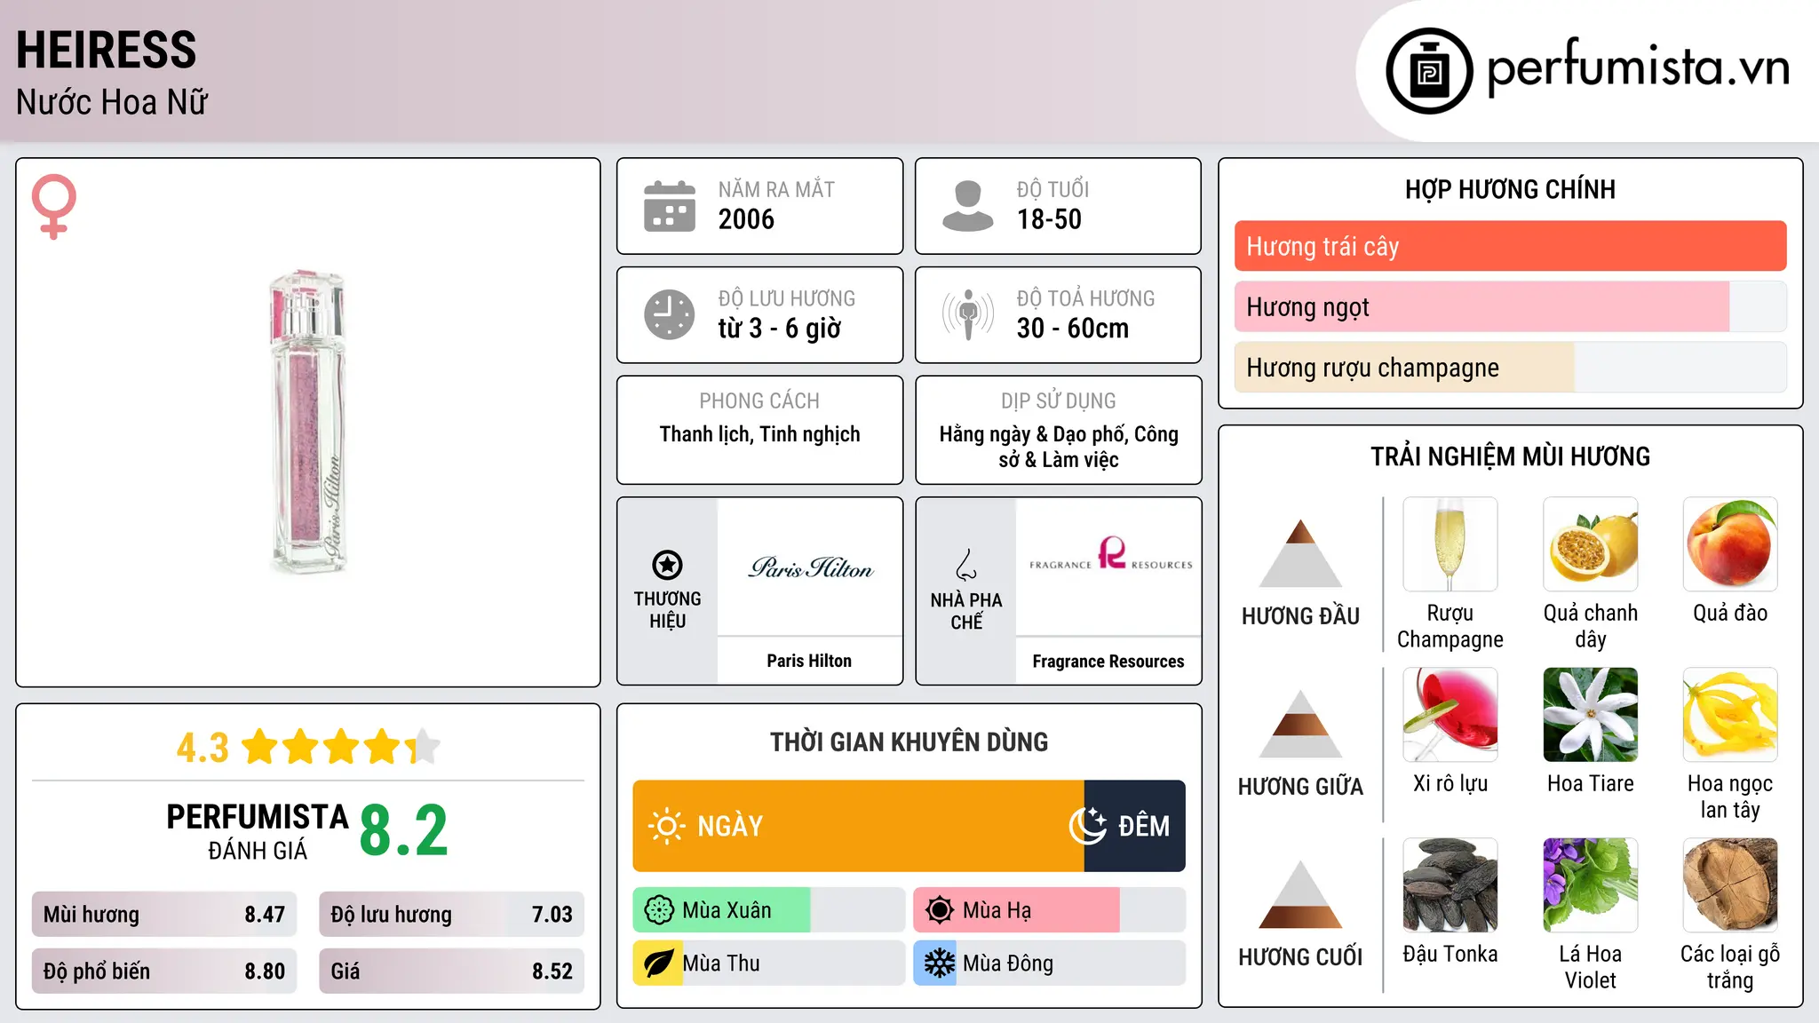Click the style text Thanh lịch, Tinh nghịch
This screenshot has height=1023, width=1819.
click(x=760, y=434)
